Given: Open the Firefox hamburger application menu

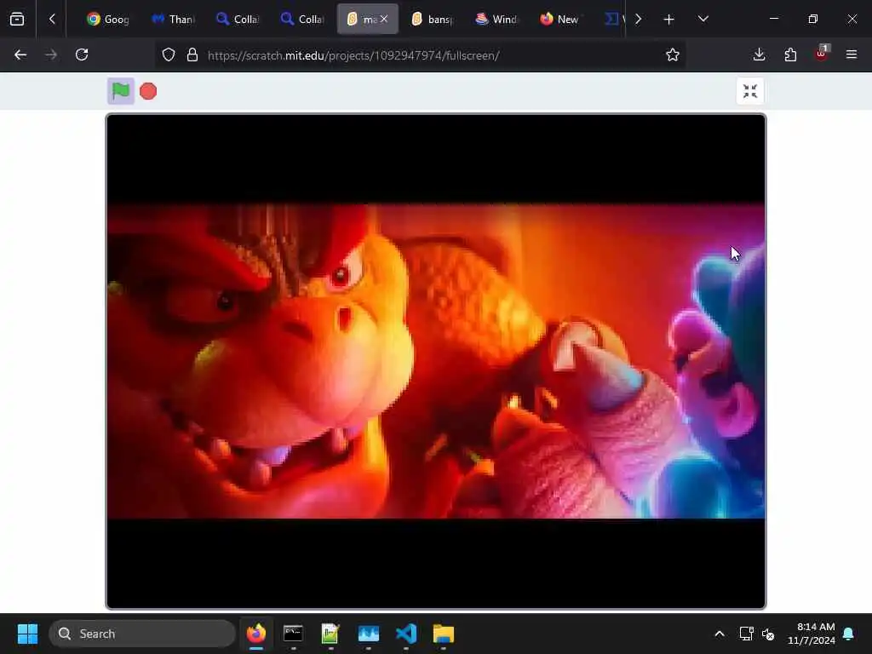Looking at the screenshot, I should (x=852, y=55).
